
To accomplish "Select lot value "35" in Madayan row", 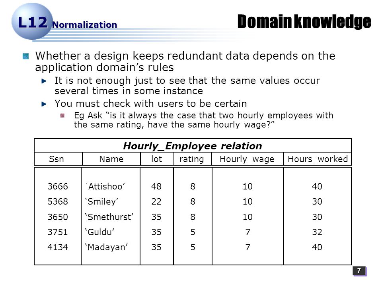I will point(156,247).
